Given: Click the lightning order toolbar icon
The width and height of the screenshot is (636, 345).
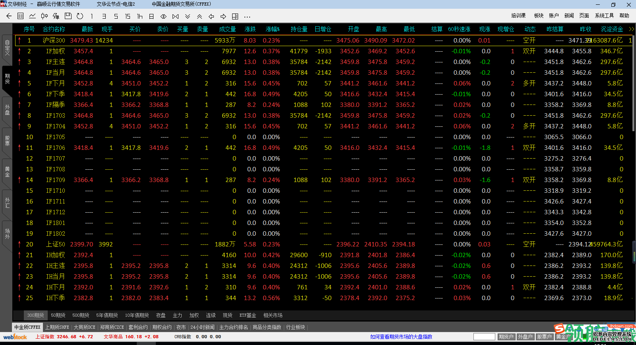Looking at the screenshot, I should (56, 16).
